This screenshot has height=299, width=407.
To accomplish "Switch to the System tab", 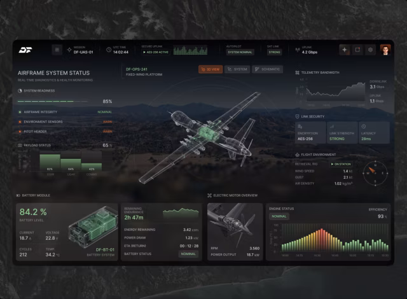I will pyautogui.click(x=237, y=69).
